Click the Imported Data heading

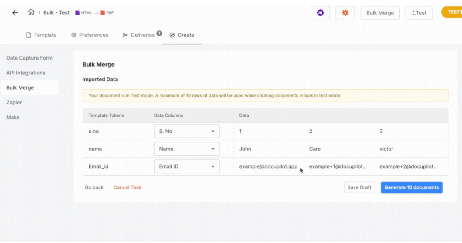(100, 79)
